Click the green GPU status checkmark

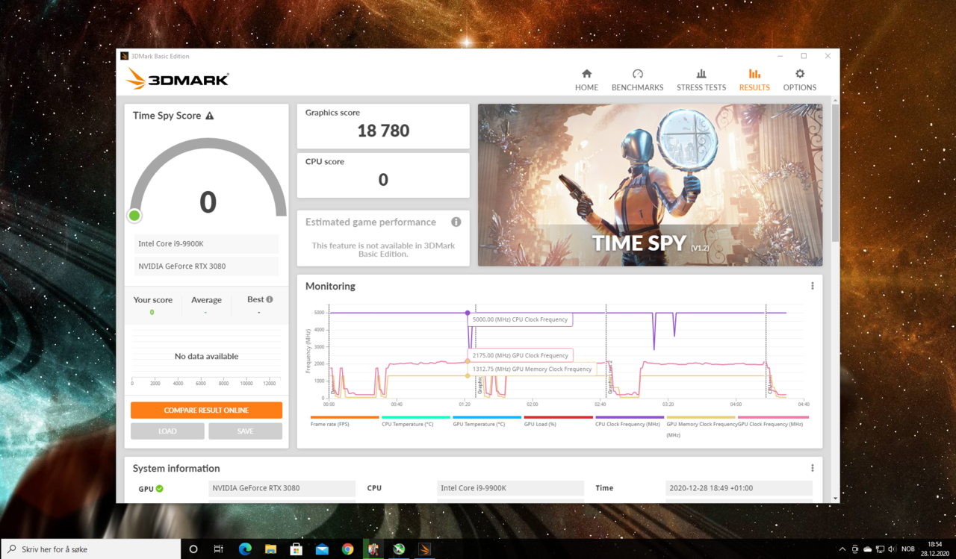[160, 489]
